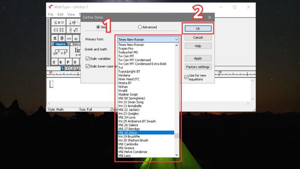Viewport: 300px width, 169px height.
Task: Close the Define Styles dialog
Action: [x=210, y=18]
